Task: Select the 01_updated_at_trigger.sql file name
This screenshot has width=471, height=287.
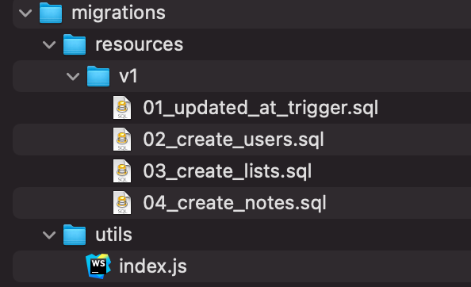Action: (260, 108)
